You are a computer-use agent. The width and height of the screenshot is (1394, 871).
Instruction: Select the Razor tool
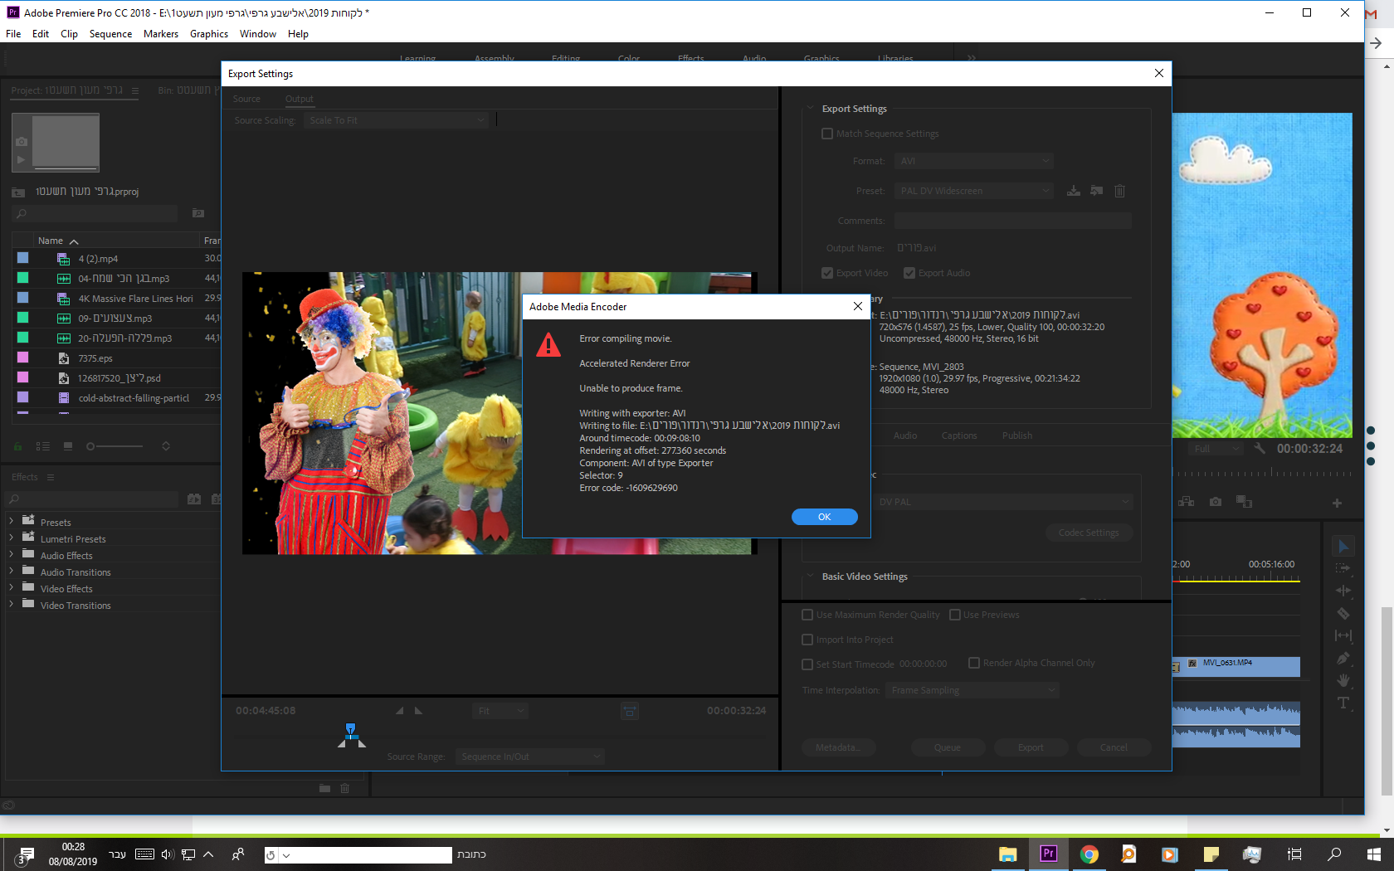1343,613
